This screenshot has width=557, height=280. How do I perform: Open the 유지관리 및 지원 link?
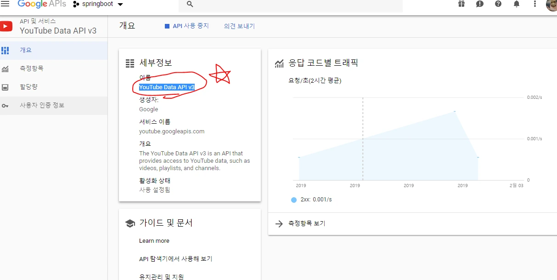pos(162,277)
